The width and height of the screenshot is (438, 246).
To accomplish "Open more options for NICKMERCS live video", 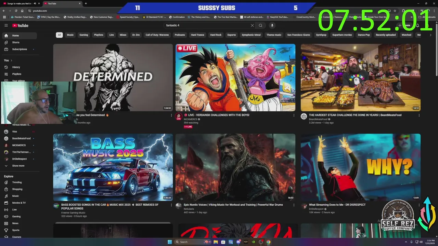I will coord(294,115).
